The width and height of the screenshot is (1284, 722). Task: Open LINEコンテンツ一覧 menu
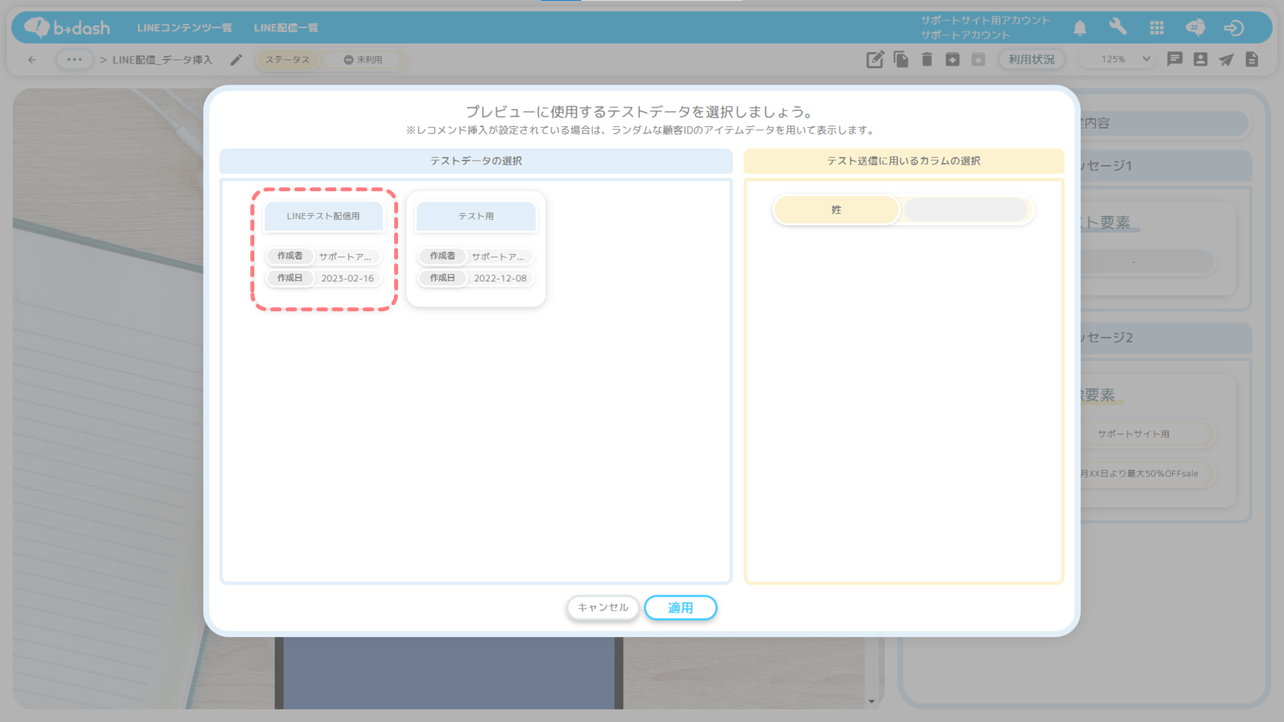(x=184, y=28)
